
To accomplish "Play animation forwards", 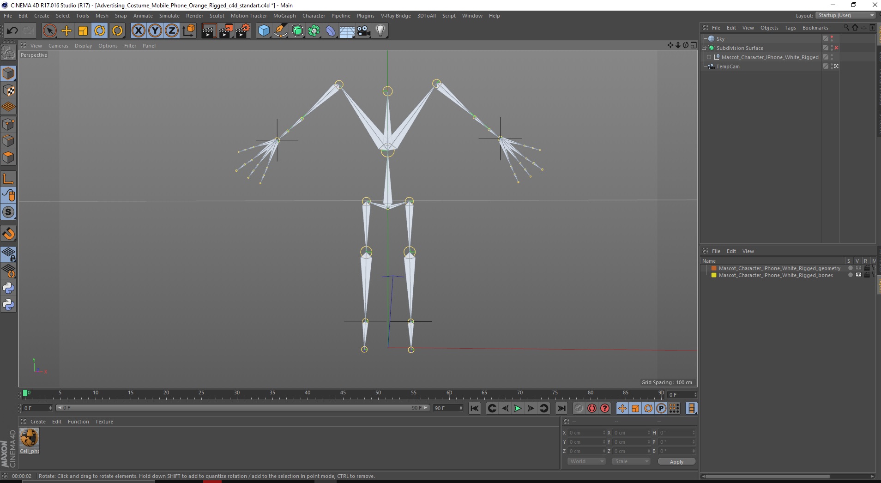I will [518, 408].
